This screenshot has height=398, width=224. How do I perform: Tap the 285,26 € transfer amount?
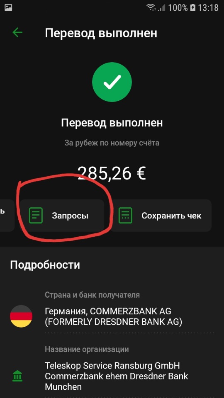(x=112, y=173)
